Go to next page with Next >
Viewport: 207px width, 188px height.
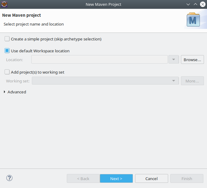(x=116, y=179)
